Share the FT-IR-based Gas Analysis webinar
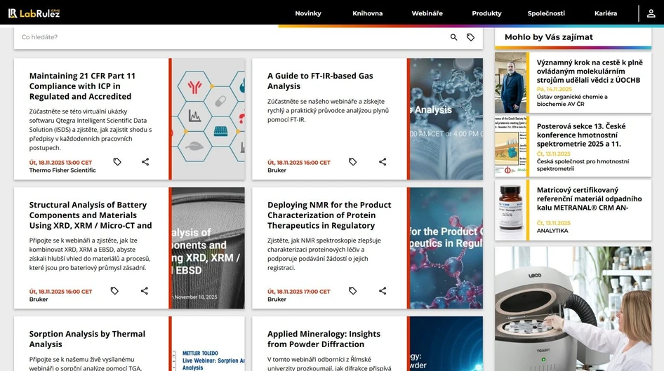The width and height of the screenshot is (664, 371). [x=383, y=161]
